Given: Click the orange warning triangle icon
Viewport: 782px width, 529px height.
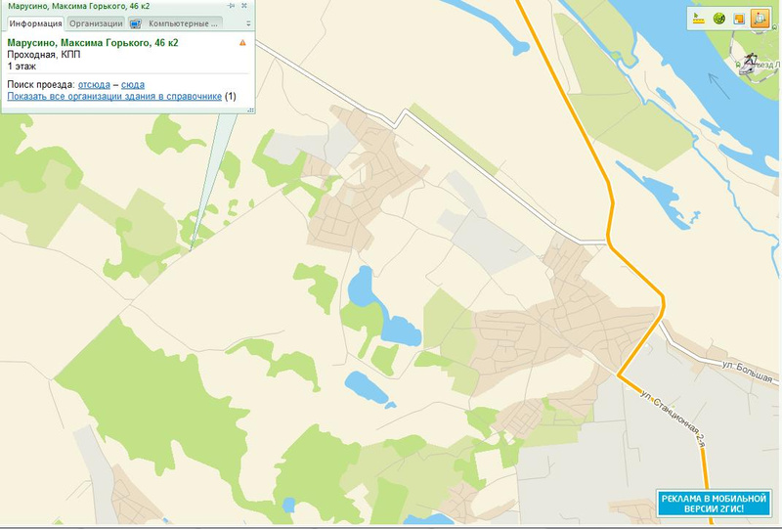Looking at the screenshot, I should [242, 43].
